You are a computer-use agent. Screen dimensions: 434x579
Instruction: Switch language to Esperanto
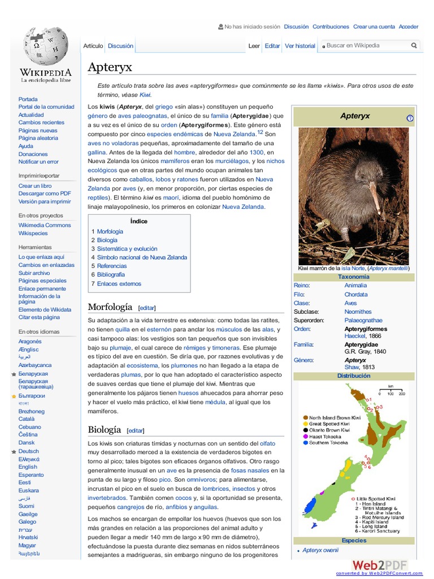[31, 475]
